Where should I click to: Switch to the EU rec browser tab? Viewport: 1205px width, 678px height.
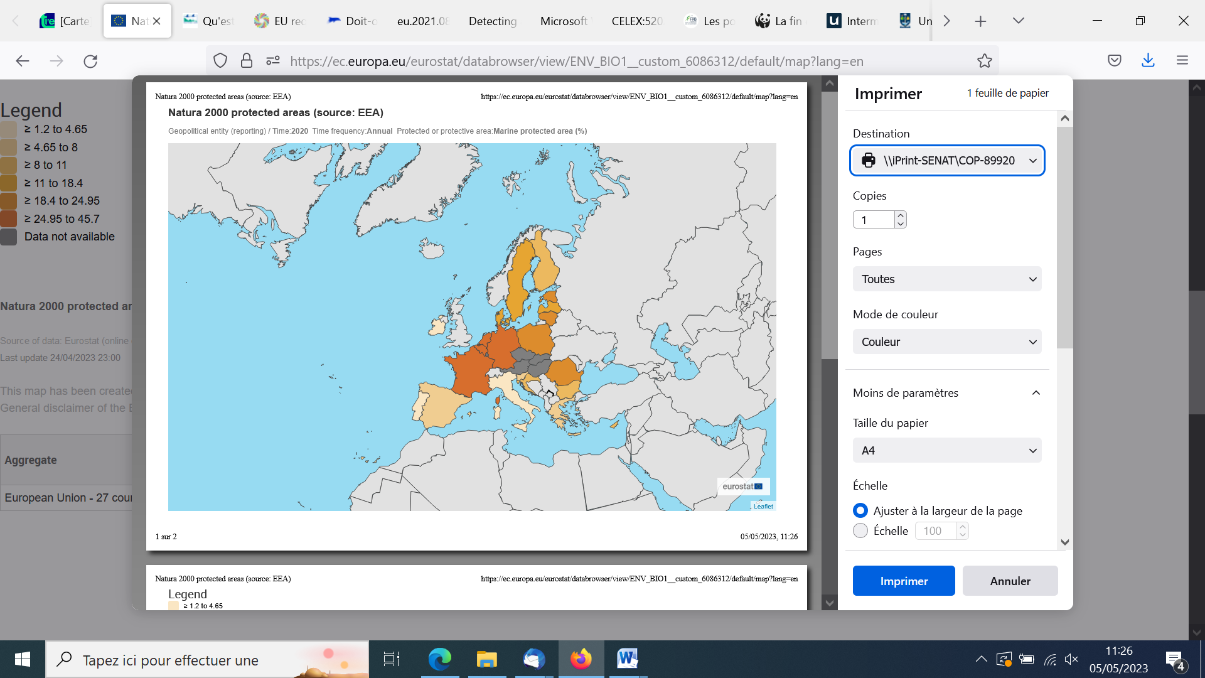280,21
